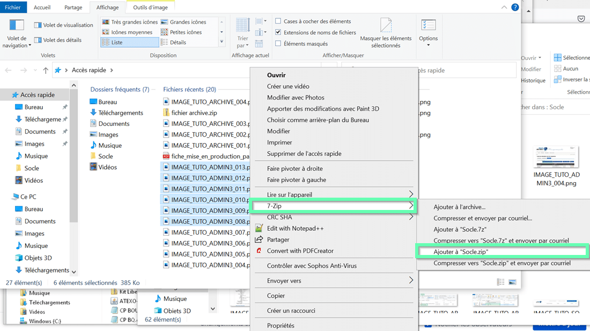Collapse the ribbon with chevron
Image resolution: width=590 pixels, height=331 pixels.
point(504,7)
